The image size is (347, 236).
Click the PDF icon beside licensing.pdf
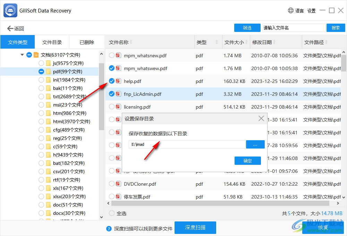tap(118, 107)
